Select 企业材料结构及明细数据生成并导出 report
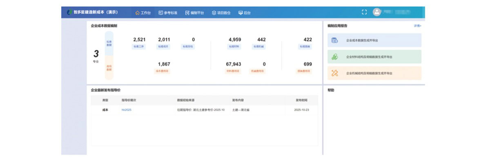This screenshot has height=164, width=490. tap(369, 57)
